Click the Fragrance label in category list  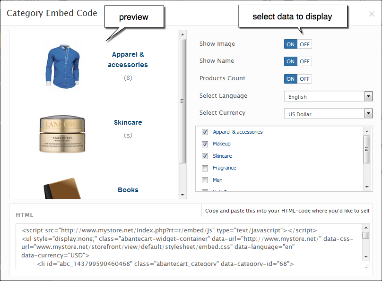coord(225,168)
